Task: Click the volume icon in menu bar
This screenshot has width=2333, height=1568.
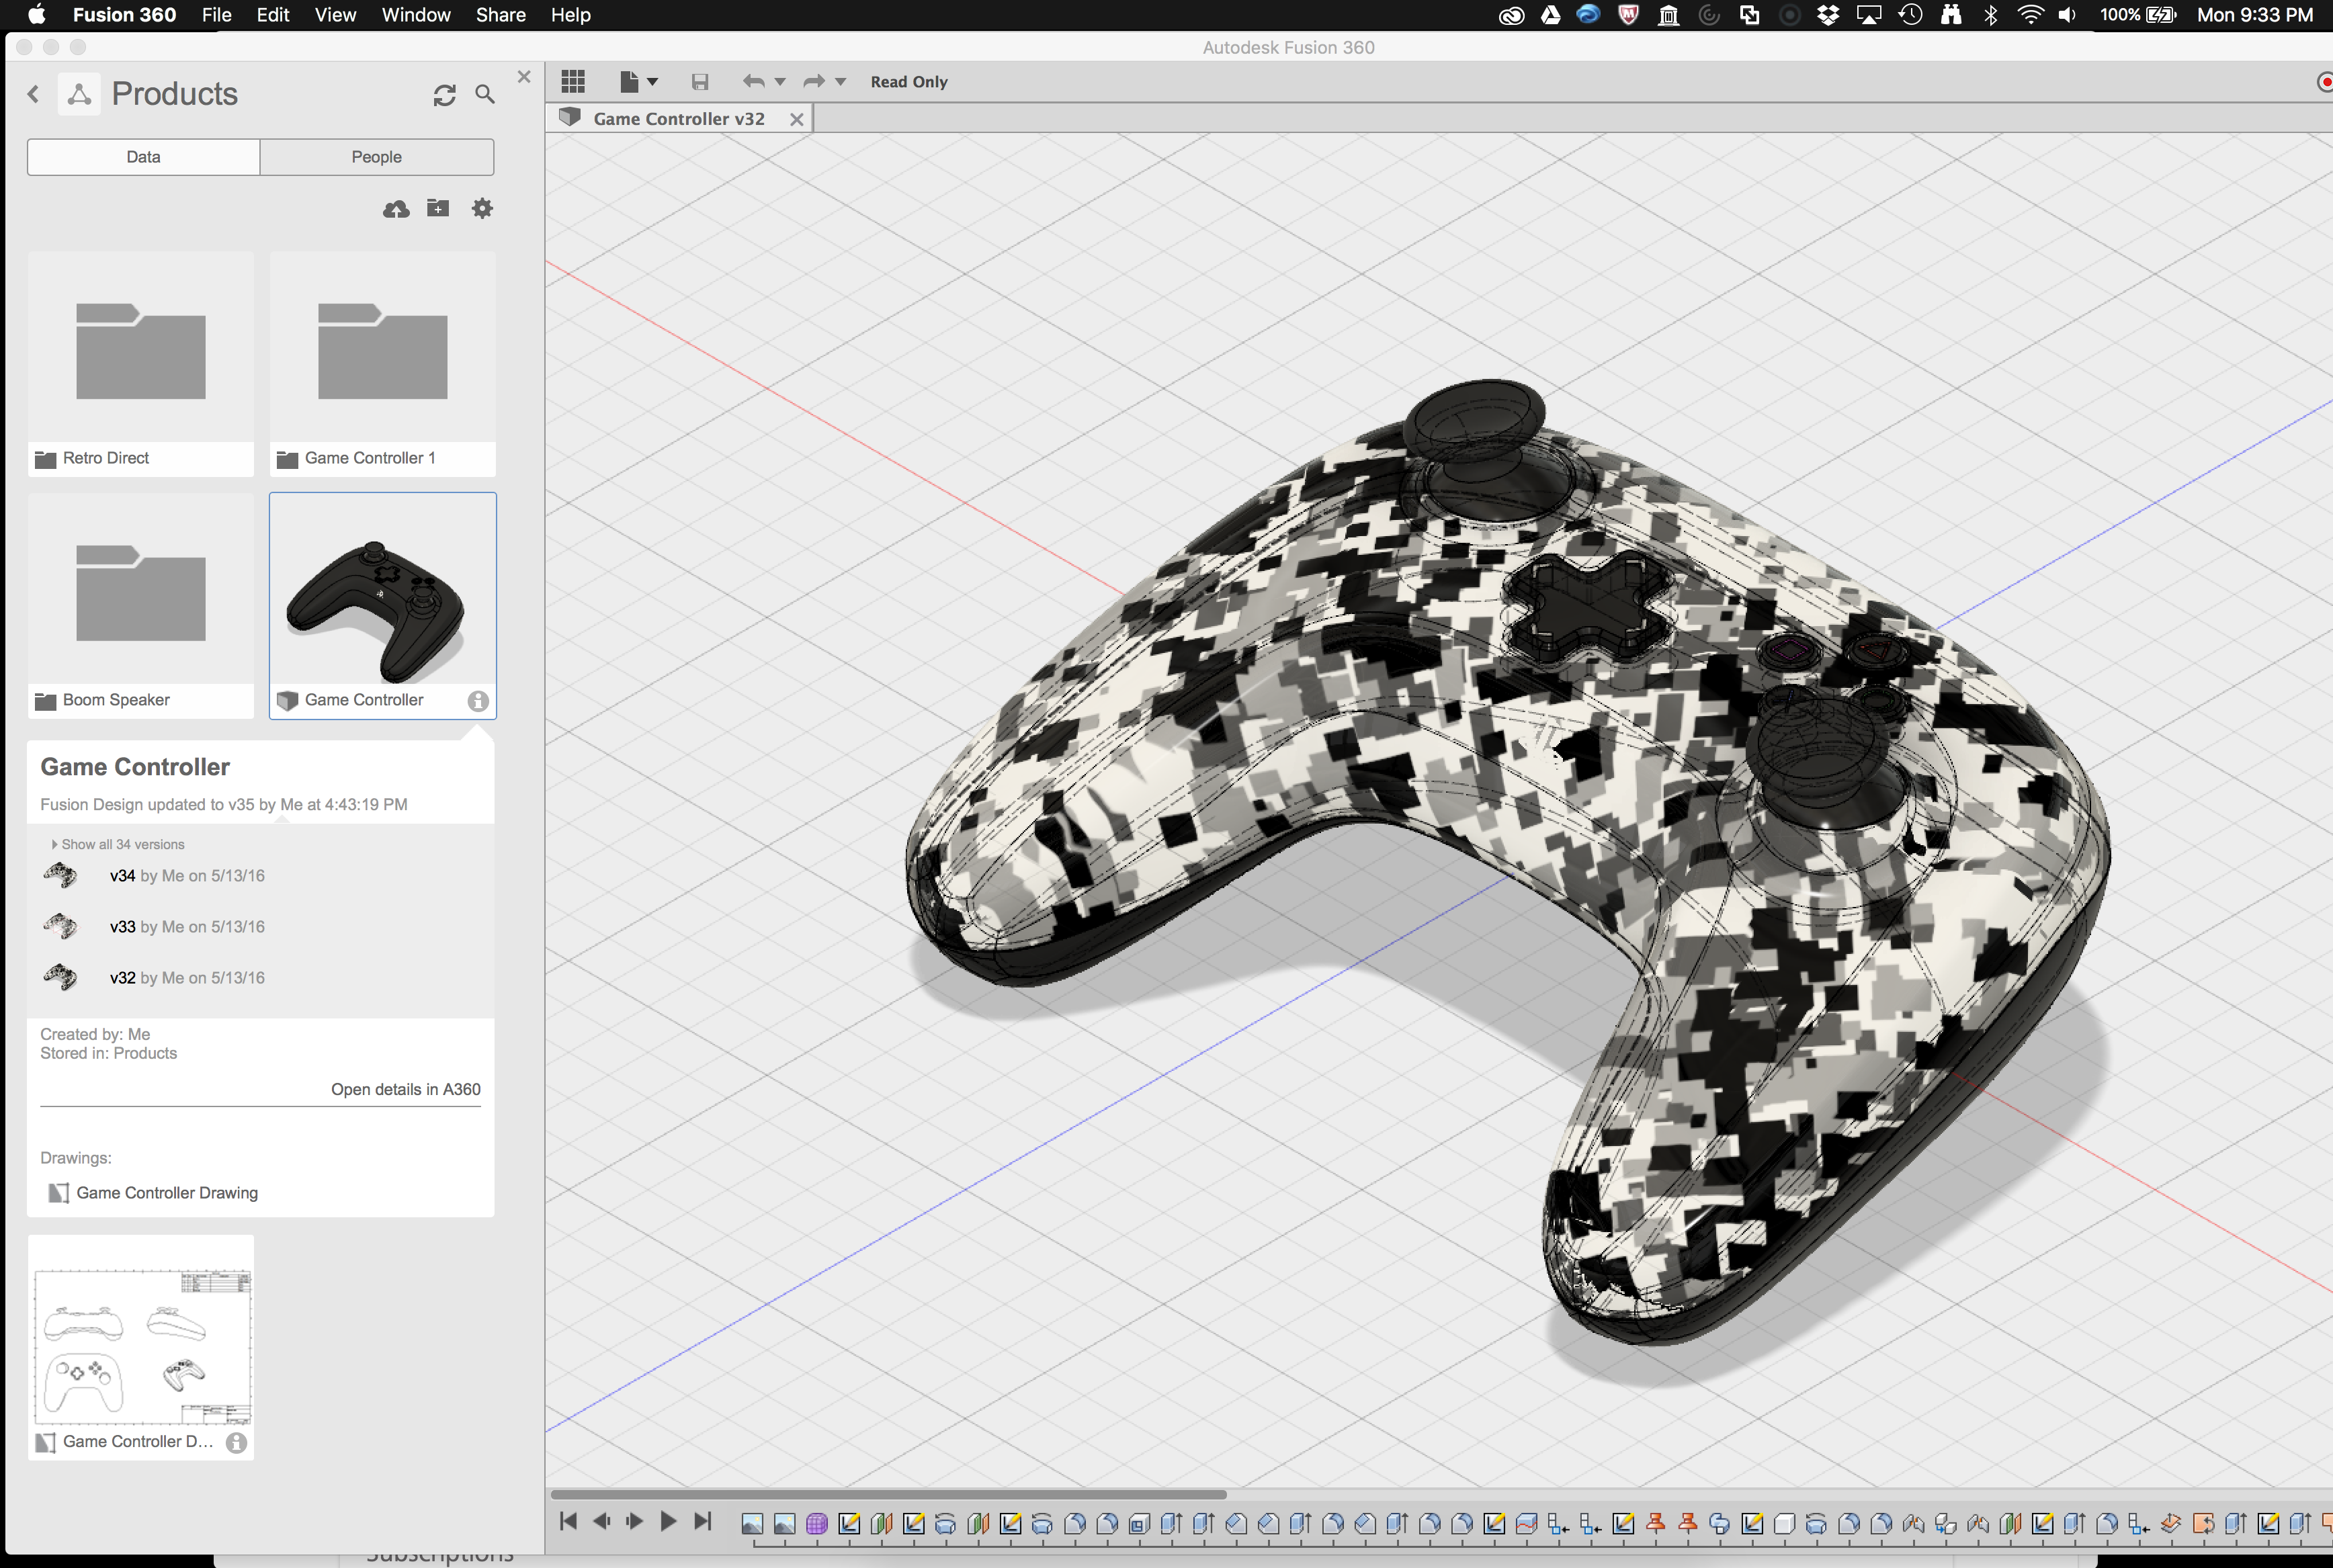Action: [2068, 15]
